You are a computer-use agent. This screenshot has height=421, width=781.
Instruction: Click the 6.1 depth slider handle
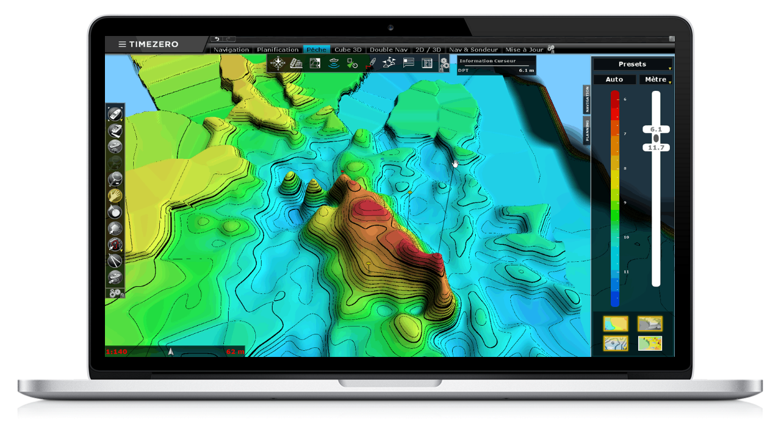(656, 129)
